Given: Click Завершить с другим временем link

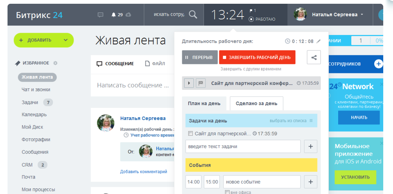Looking at the screenshot, I should 251,69.
